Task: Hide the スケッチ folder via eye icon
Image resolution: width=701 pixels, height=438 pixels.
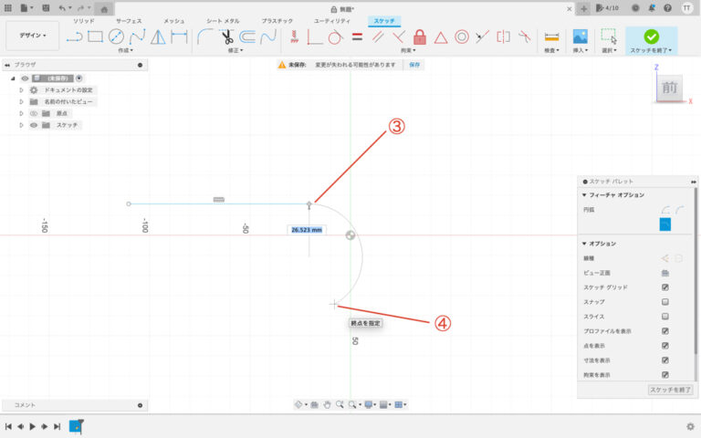Action: tap(33, 125)
